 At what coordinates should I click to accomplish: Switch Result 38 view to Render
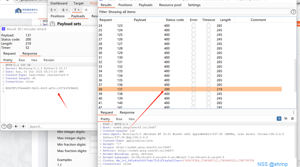tap(49, 60)
